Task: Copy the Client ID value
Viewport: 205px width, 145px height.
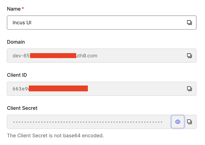Action: (x=189, y=88)
